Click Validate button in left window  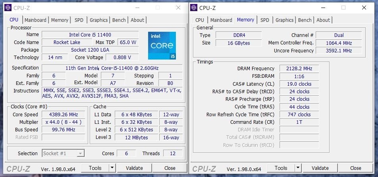(134, 168)
